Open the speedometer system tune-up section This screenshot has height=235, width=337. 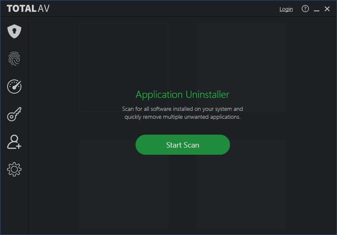click(x=14, y=87)
